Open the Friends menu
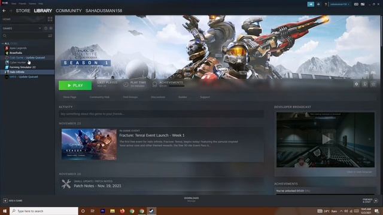This screenshot has width=383, height=215. 23,4
